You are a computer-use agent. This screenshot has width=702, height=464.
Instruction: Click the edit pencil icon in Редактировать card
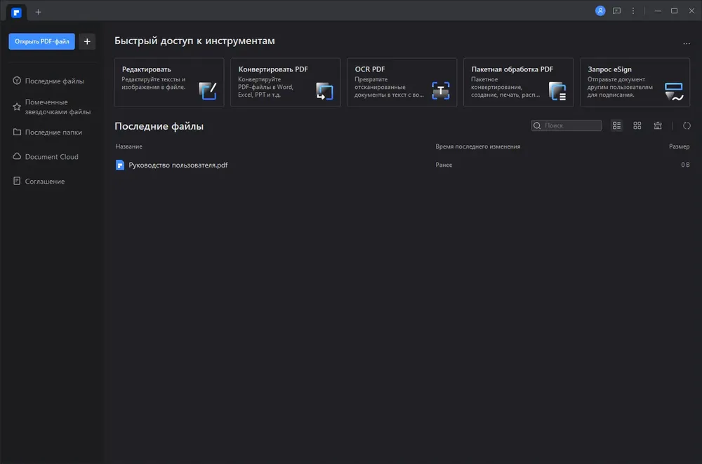coord(208,91)
